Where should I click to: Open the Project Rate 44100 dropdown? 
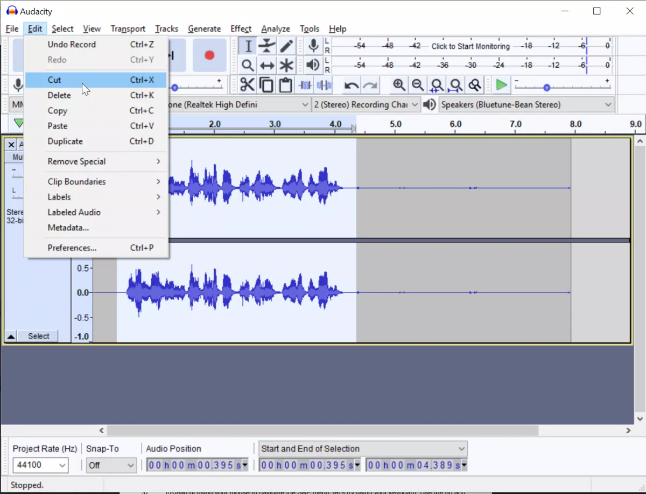click(40, 465)
